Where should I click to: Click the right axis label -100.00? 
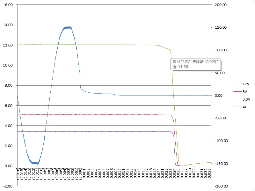pyautogui.click(x=221, y=141)
